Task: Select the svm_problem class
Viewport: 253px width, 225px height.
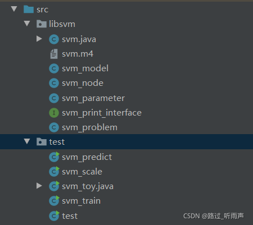Action: click(90, 128)
